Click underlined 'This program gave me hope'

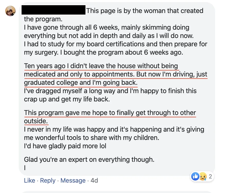click(110, 113)
